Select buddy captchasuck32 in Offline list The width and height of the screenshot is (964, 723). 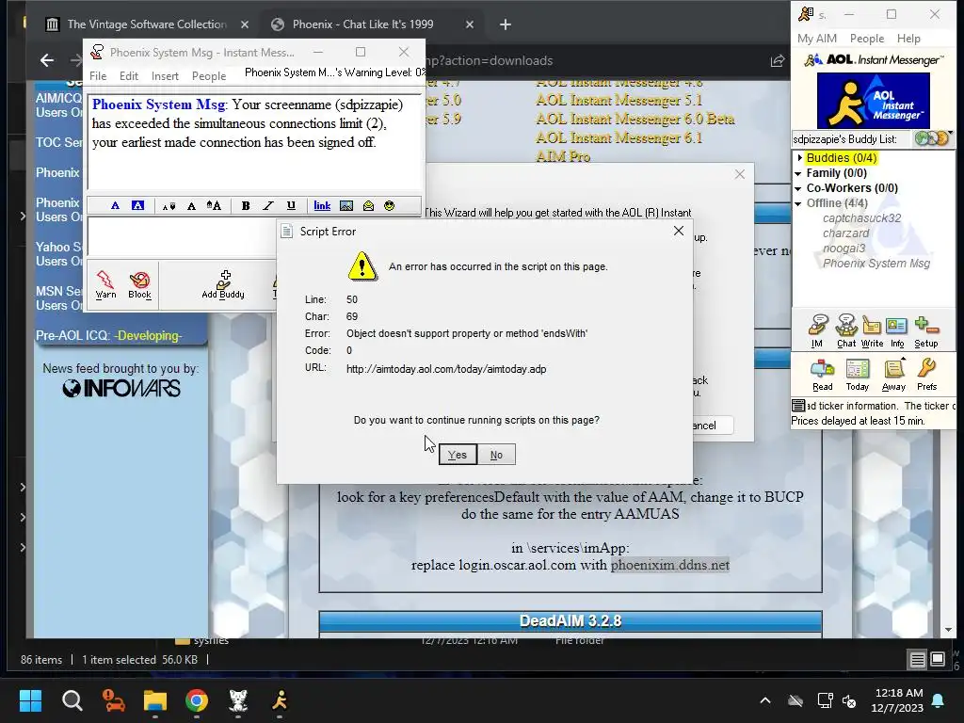[x=862, y=218]
